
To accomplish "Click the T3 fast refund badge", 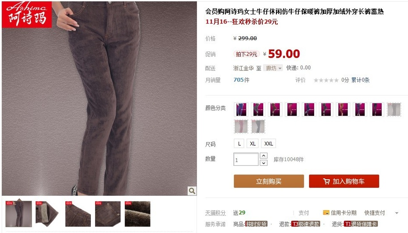I will pos(305,224).
